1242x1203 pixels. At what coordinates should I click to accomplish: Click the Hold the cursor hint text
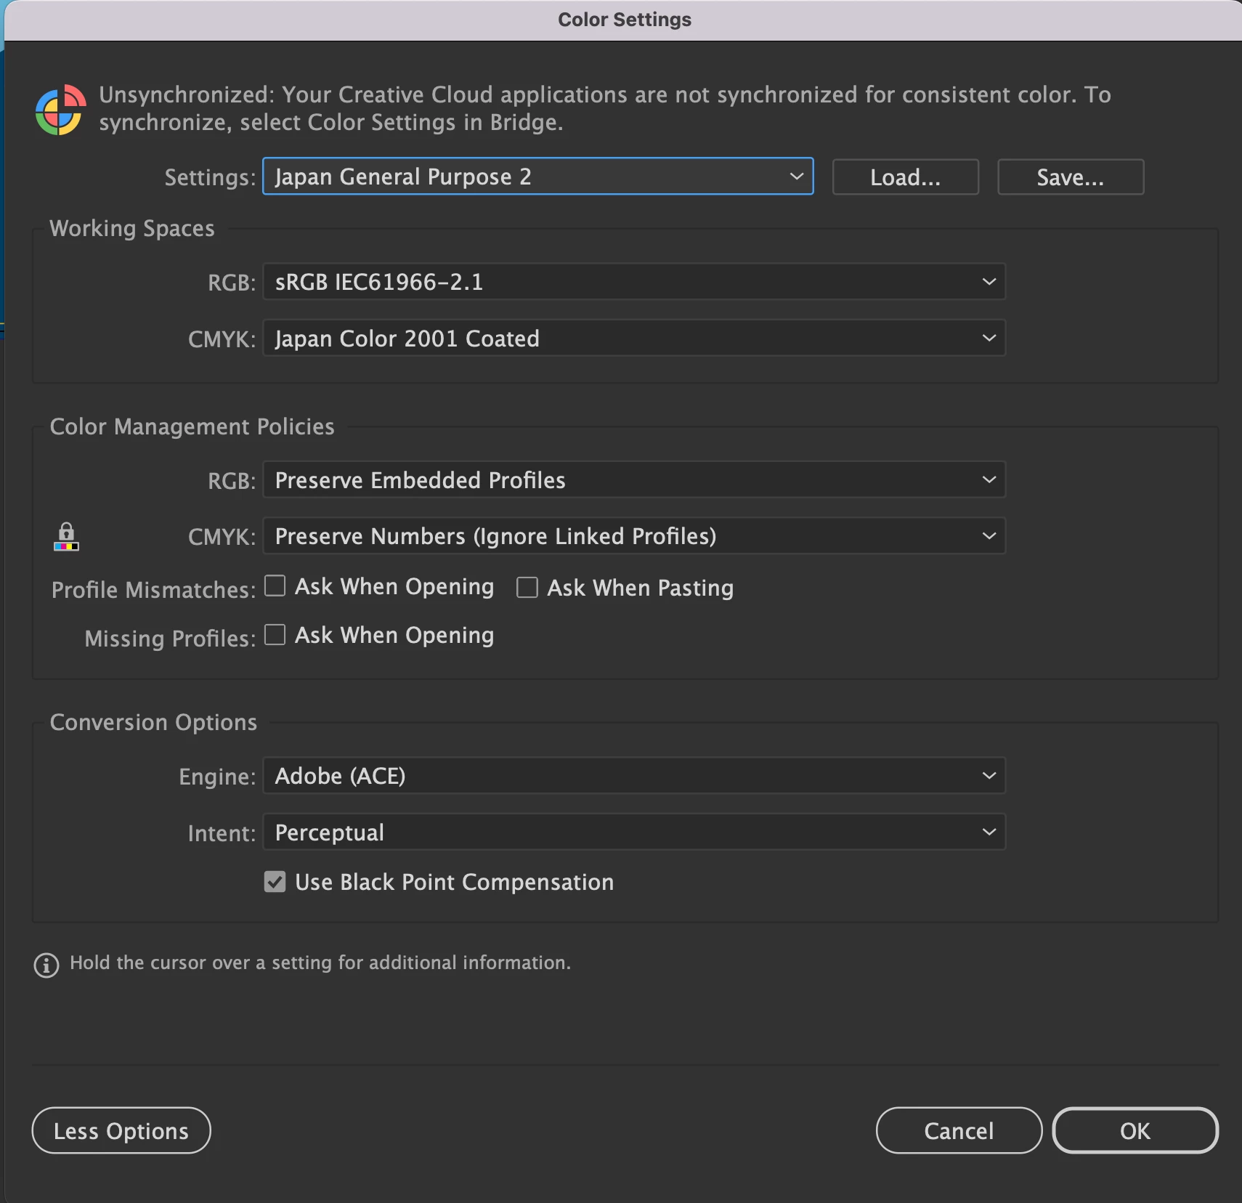click(x=320, y=963)
